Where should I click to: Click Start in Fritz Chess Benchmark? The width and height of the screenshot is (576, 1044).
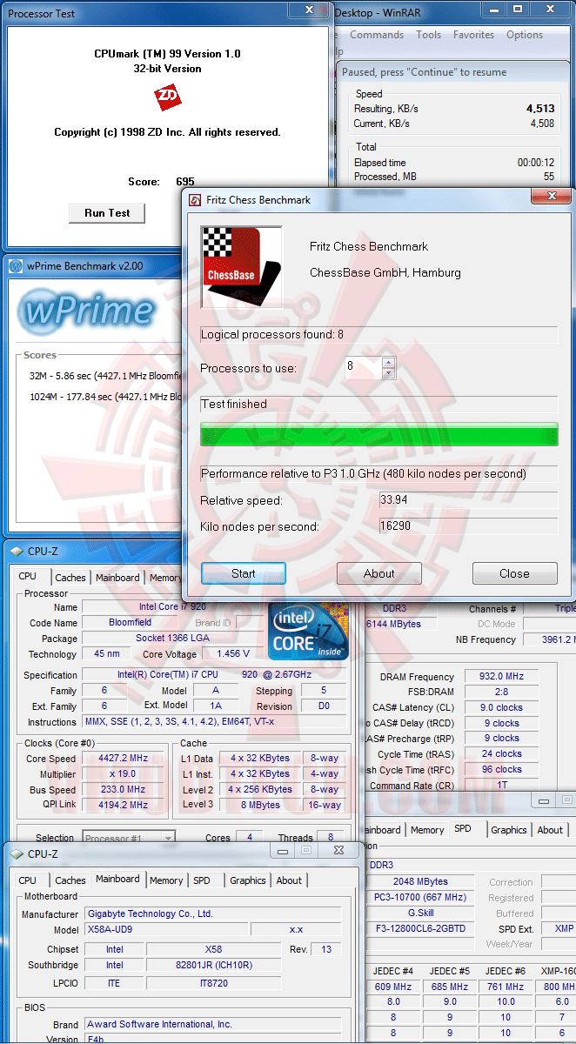pyautogui.click(x=244, y=573)
